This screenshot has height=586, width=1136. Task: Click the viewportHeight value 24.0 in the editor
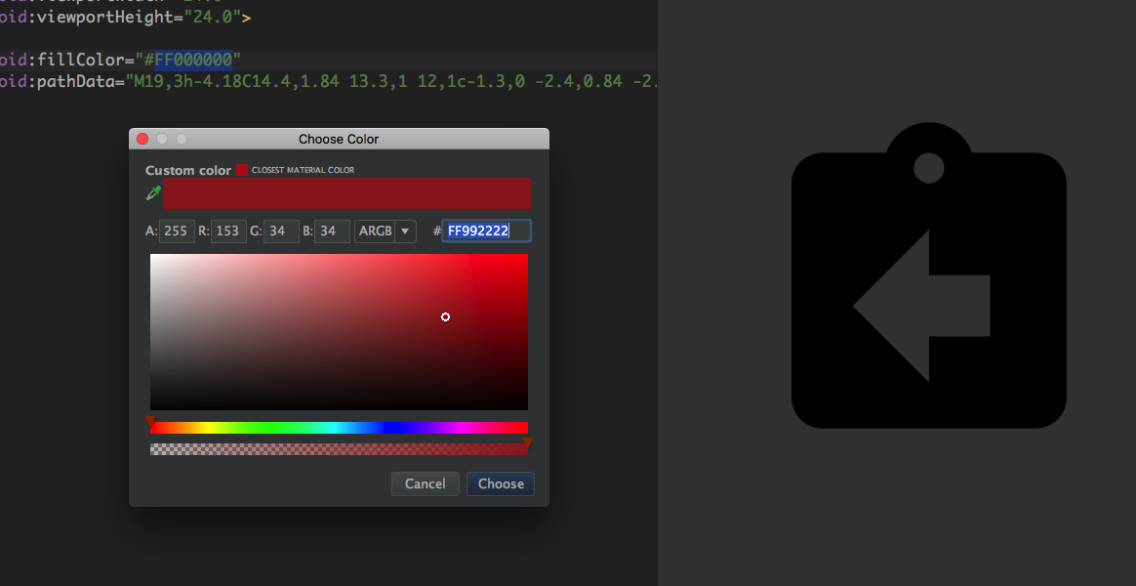click(x=213, y=17)
